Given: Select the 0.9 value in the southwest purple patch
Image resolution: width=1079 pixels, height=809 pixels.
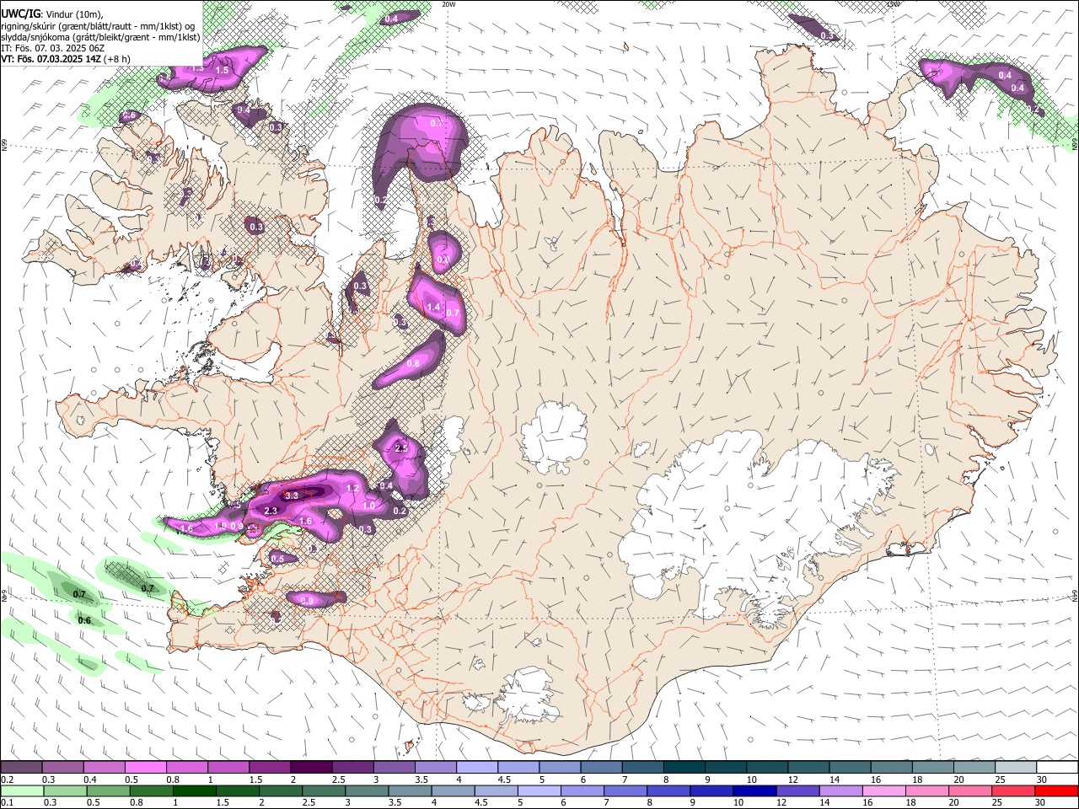Looking at the screenshot, I should (x=307, y=601).
